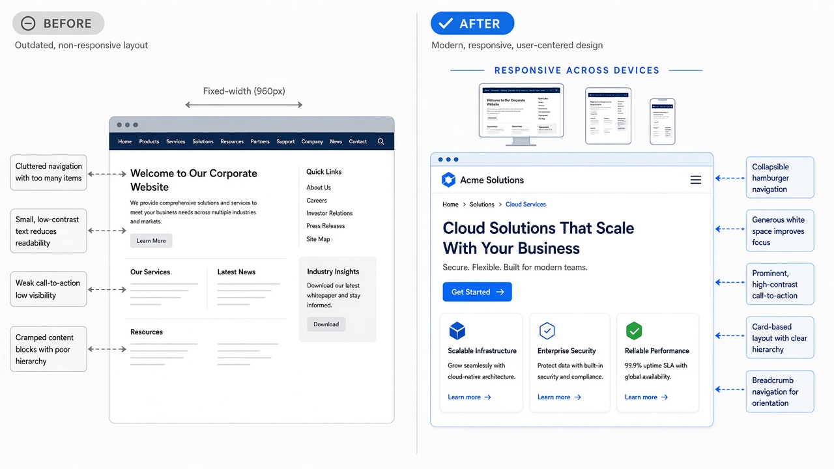Click the 'Quick Links' heading
Viewport: 834px width, 469px height.
click(324, 172)
